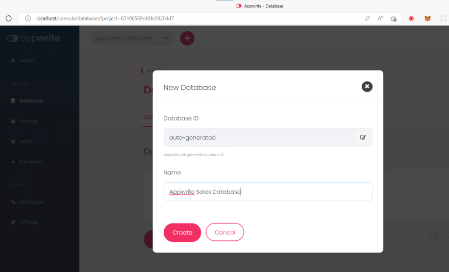449x272 pixels.
Task: Click the Users group icon in sidebar
Action: pos(13,141)
